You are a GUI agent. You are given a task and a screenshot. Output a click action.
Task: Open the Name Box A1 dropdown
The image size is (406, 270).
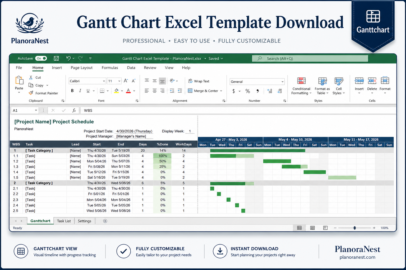tap(36, 110)
